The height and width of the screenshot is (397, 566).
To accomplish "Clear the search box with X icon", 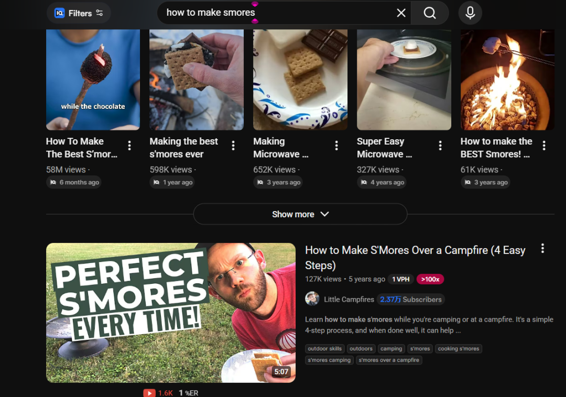I will point(401,13).
